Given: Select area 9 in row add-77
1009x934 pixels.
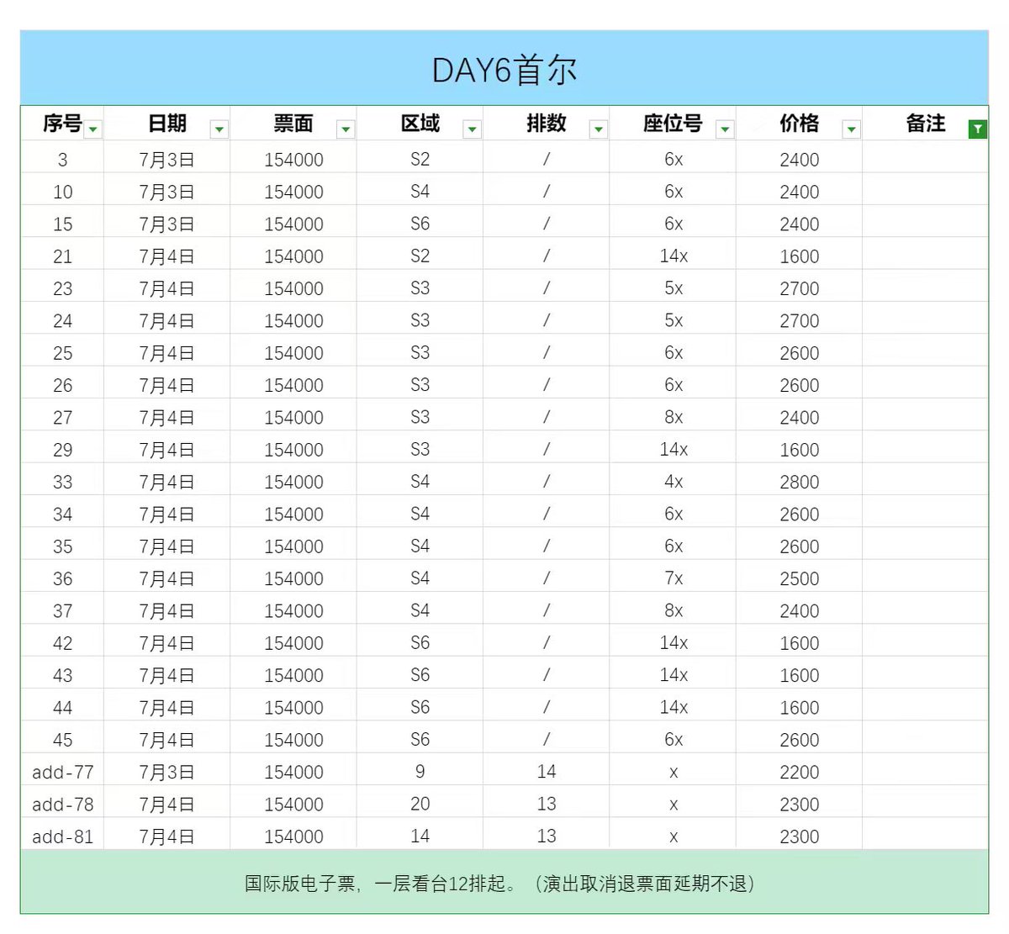Looking at the screenshot, I should [x=420, y=772].
